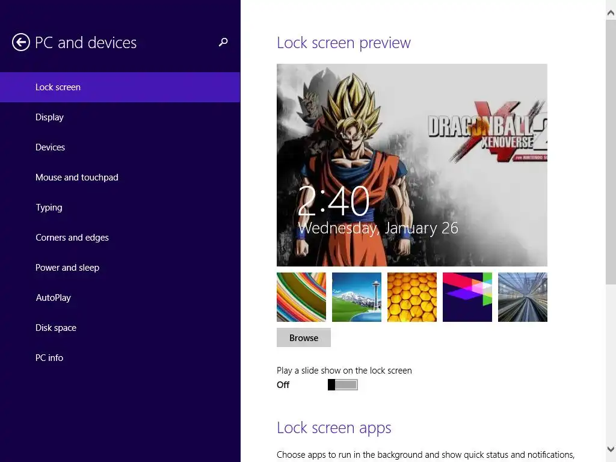Click the scrollbar down arrow
This screenshot has width=616, height=462.
click(611, 449)
